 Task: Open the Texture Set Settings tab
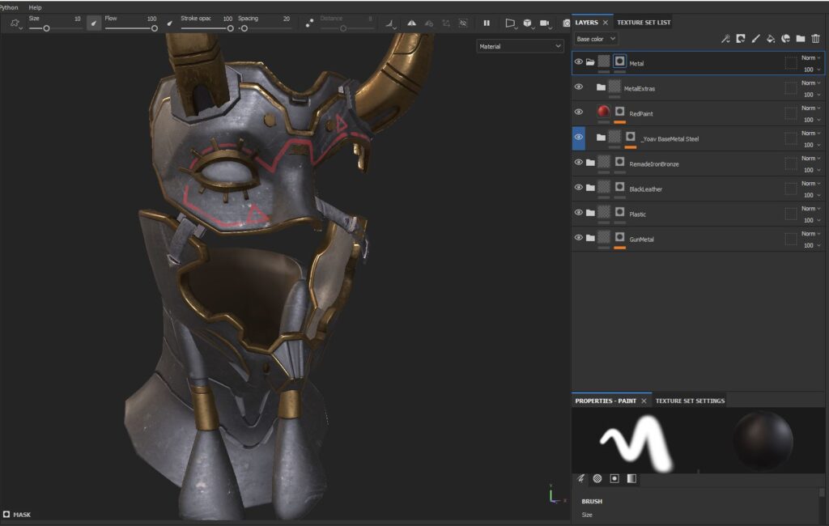690,401
